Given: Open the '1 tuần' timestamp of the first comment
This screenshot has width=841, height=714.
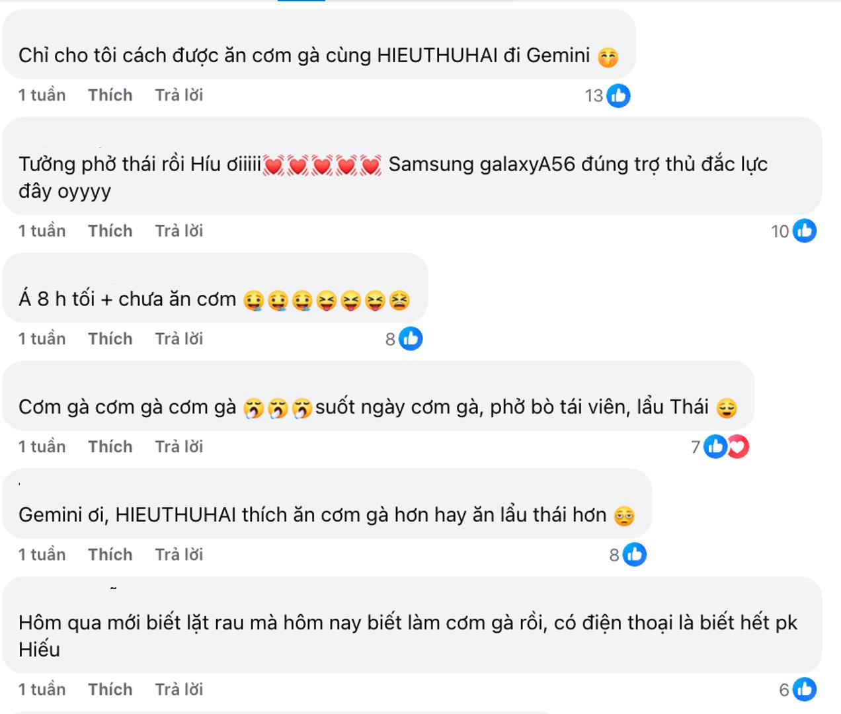Looking at the screenshot, I should pyautogui.click(x=41, y=95).
